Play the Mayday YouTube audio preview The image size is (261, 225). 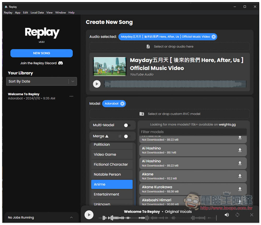(x=97, y=84)
